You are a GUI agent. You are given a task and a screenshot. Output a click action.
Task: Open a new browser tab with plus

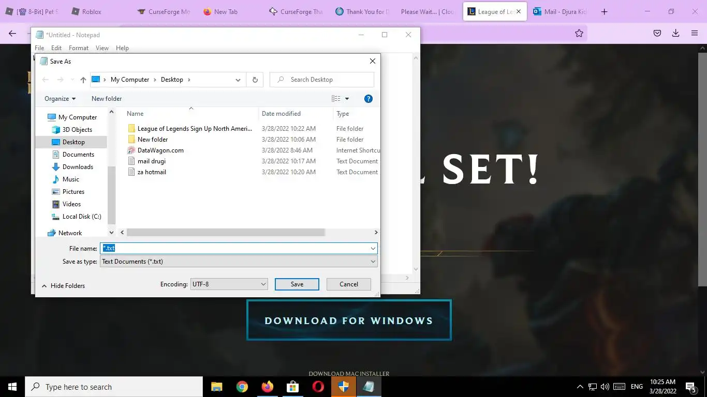(604, 11)
